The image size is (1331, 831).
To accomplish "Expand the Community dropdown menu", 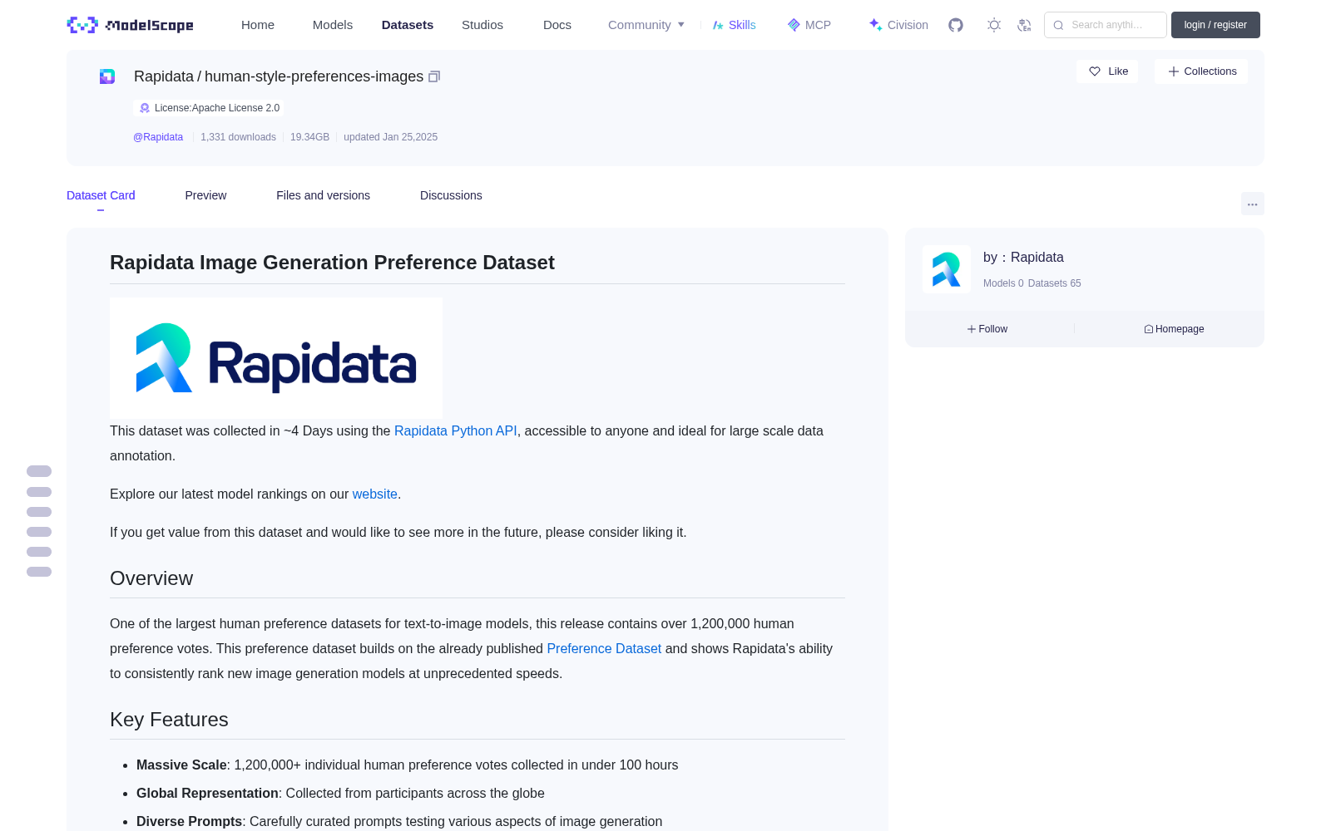I will (x=646, y=25).
